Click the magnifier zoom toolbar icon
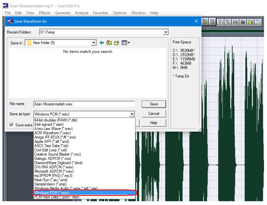Screen dimensions: 267x205 (228, 22)
